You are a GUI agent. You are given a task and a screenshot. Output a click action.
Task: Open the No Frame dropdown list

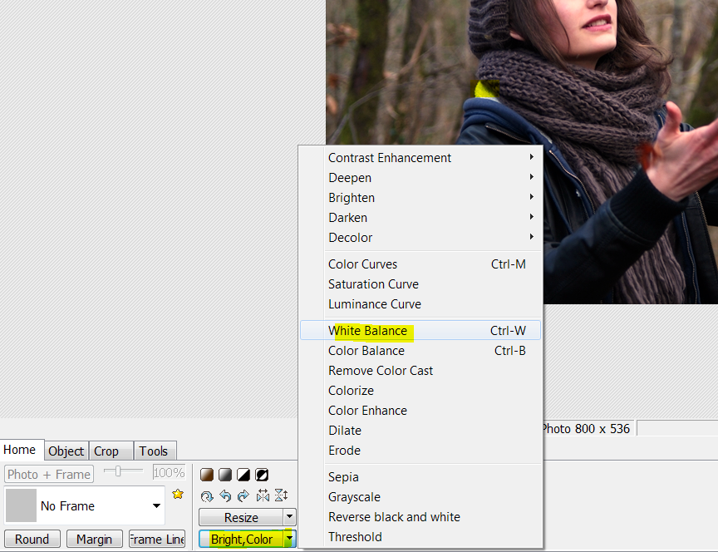click(156, 505)
